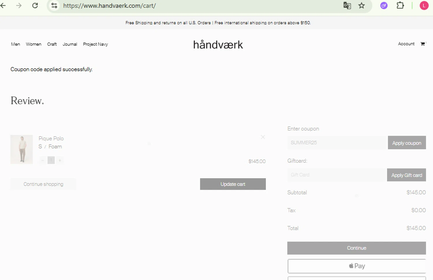Screen dimensions: 433x280
Task: Open the Project Navy menu
Action: [x=95, y=44]
